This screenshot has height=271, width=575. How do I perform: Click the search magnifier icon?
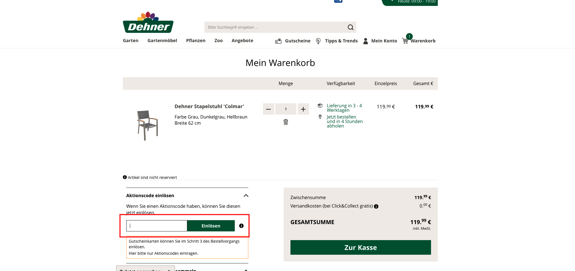[350, 27]
